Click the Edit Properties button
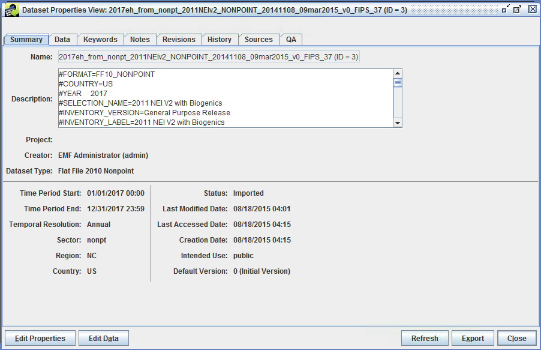This screenshot has width=541, height=350. [x=40, y=337]
